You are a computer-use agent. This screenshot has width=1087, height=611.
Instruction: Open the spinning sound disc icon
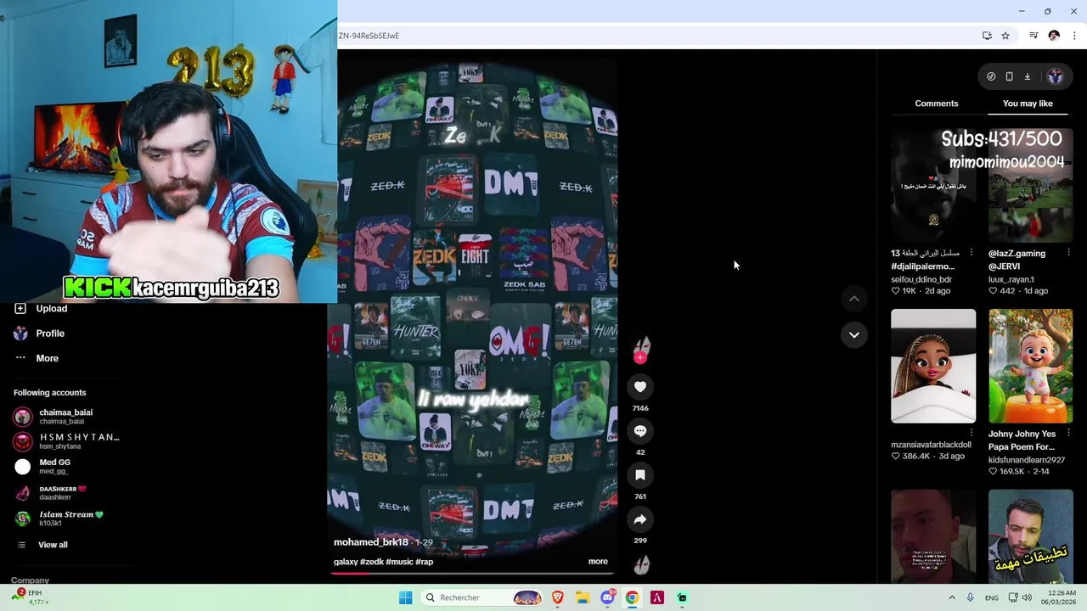pyautogui.click(x=641, y=565)
